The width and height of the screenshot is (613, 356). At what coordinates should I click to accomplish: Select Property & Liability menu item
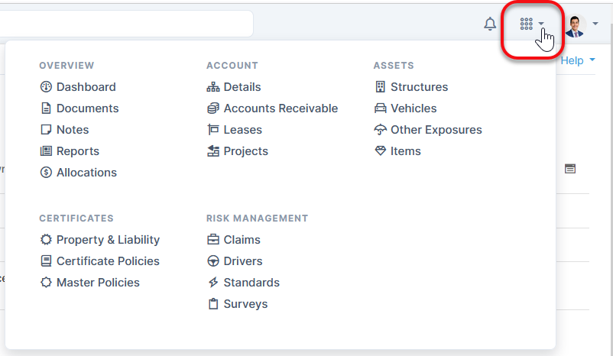click(x=108, y=240)
